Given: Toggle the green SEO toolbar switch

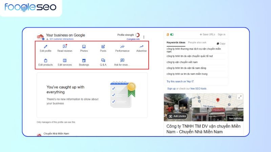Looking at the screenshot, I should (172, 34).
